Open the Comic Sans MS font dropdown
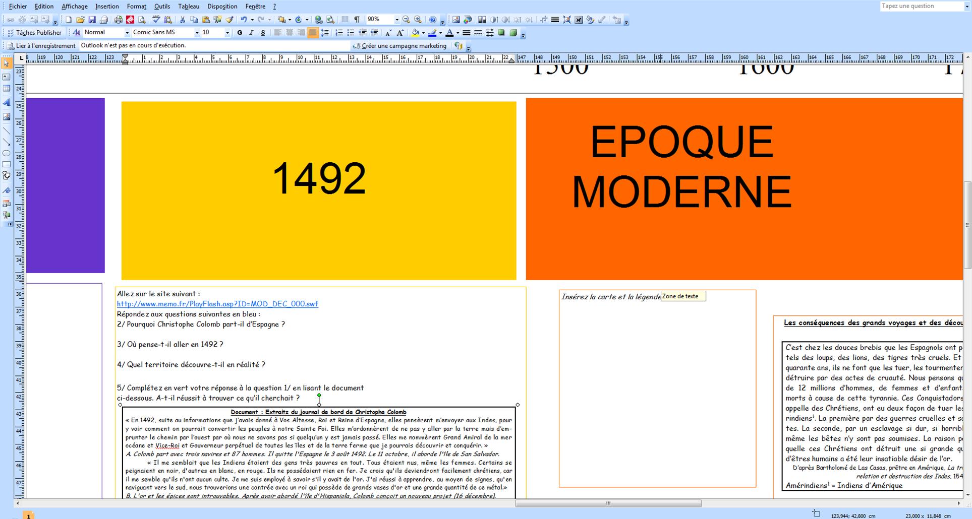972x519 pixels. tap(197, 33)
